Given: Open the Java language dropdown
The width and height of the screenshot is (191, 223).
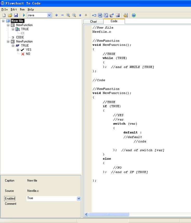Looking at the screenshot, I should [49, 15].
